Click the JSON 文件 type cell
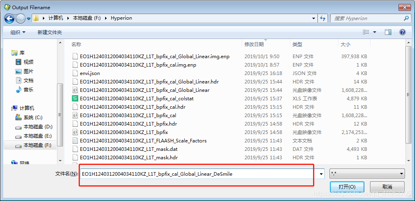 305,73
